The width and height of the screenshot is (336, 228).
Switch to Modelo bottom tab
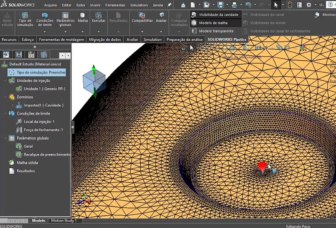coord(38,220)
